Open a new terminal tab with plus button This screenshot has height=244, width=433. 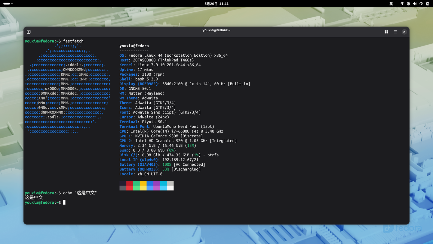point(29,32)
